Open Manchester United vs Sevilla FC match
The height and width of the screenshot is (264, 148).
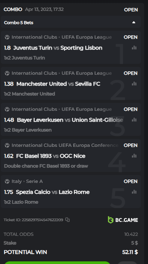(x=58, y=84)
